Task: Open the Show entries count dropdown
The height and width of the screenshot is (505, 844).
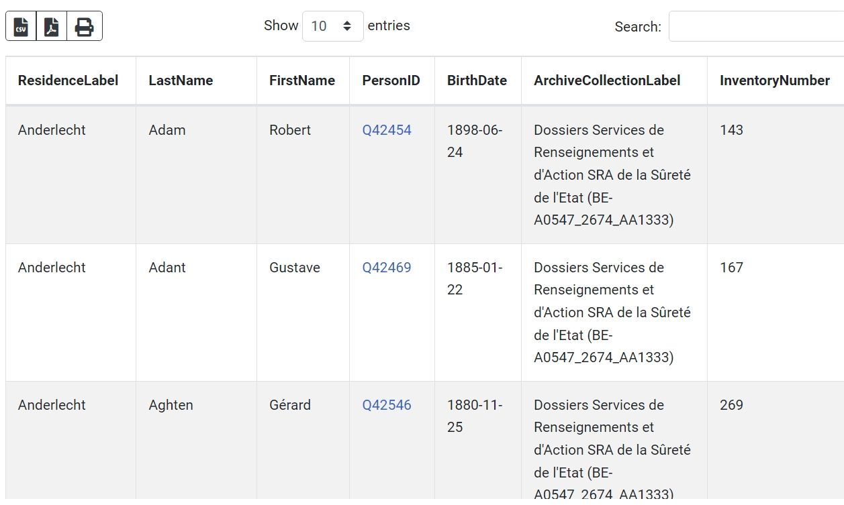Action: point(332,26)
